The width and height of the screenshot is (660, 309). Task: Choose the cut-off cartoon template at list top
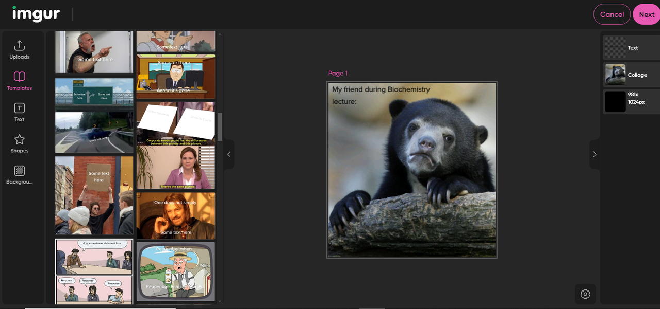pyautogui.click(x=176, y=41)
